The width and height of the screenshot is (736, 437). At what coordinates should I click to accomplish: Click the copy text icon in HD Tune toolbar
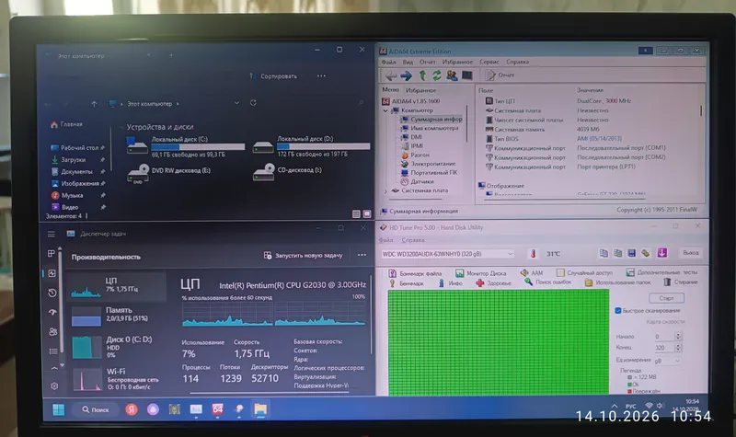(x=604, y=254)
